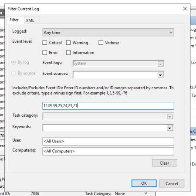Check the Information event level
Image resolution: width=196 pixels, height=196 pixels.
[x=68, y=53]
